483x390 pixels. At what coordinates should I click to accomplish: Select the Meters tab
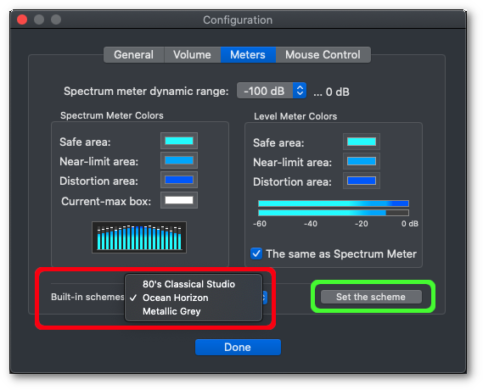[248, 55]
